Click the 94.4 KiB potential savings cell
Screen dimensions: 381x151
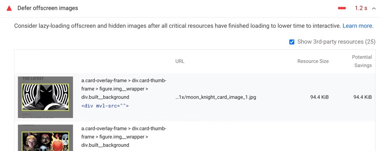(x=363, y=97)
